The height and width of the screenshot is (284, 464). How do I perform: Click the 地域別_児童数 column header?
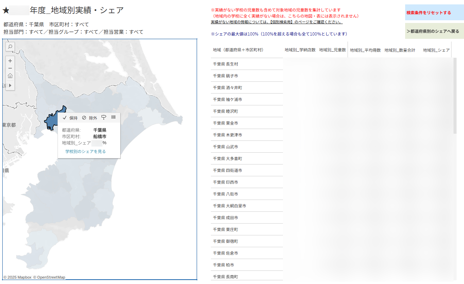click(x=332, y=50)
